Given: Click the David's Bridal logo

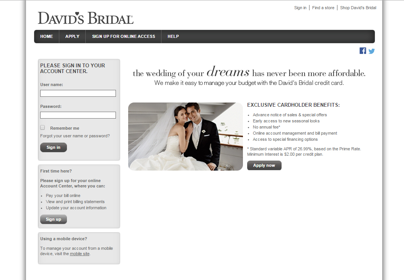Looking at the screenshot, I should pos(86,18).
